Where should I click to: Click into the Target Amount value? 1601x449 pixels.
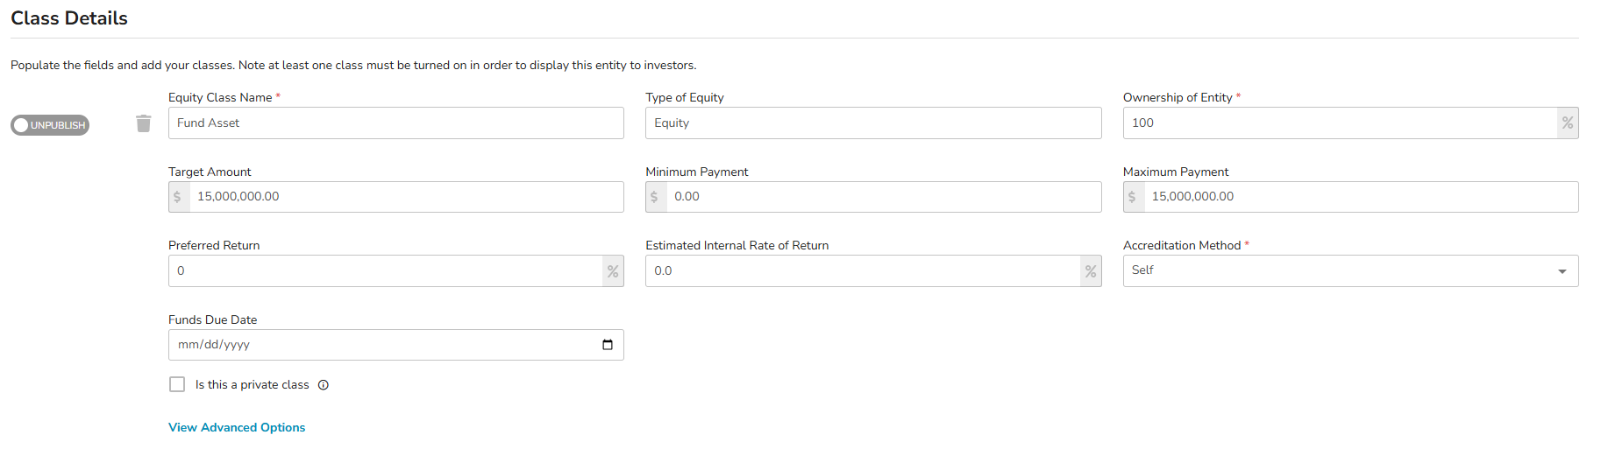(407, 197)
